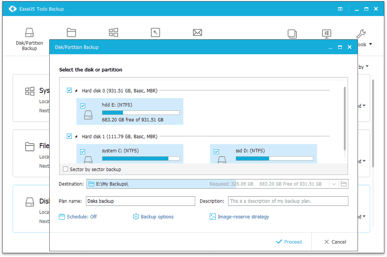Viewport: 387px width, 257px height.
Task: Collapse the Hard disk 1 tree
Action: click(x=76, y=137)
